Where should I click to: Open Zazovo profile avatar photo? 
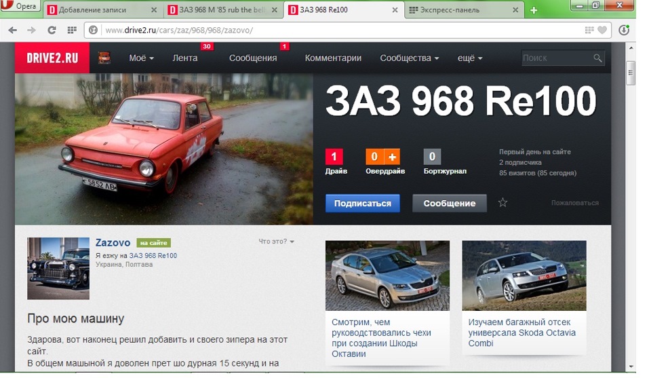point(58,268)
